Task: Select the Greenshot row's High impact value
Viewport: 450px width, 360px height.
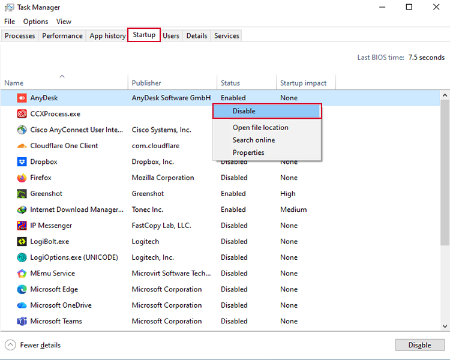Action: 288,194
